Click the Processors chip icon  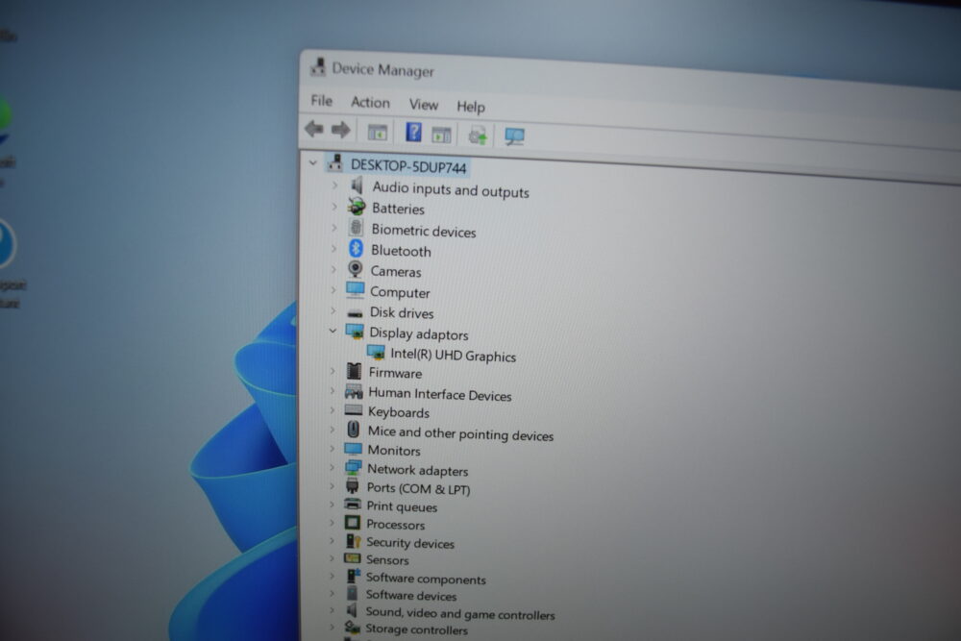[353, 523]
